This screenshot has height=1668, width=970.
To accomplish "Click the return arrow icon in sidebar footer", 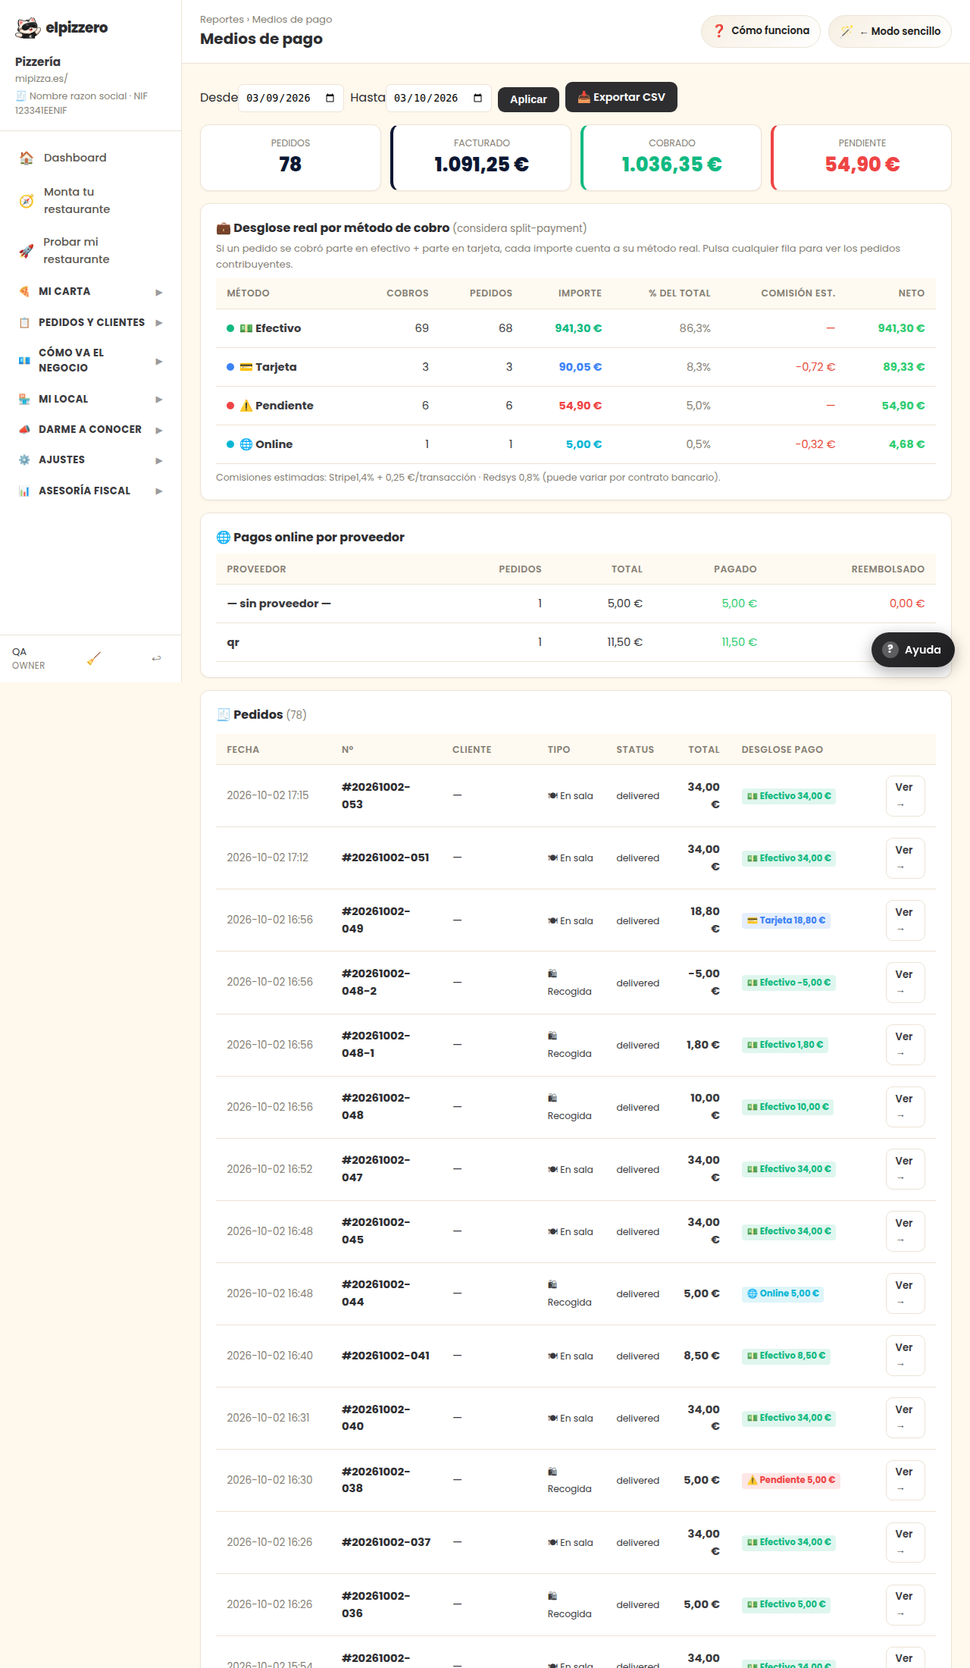I will coord(156,659).
